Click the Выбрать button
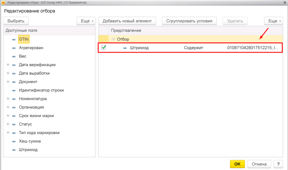This screenshot has height=170, width=288. [x=16, y=21]
